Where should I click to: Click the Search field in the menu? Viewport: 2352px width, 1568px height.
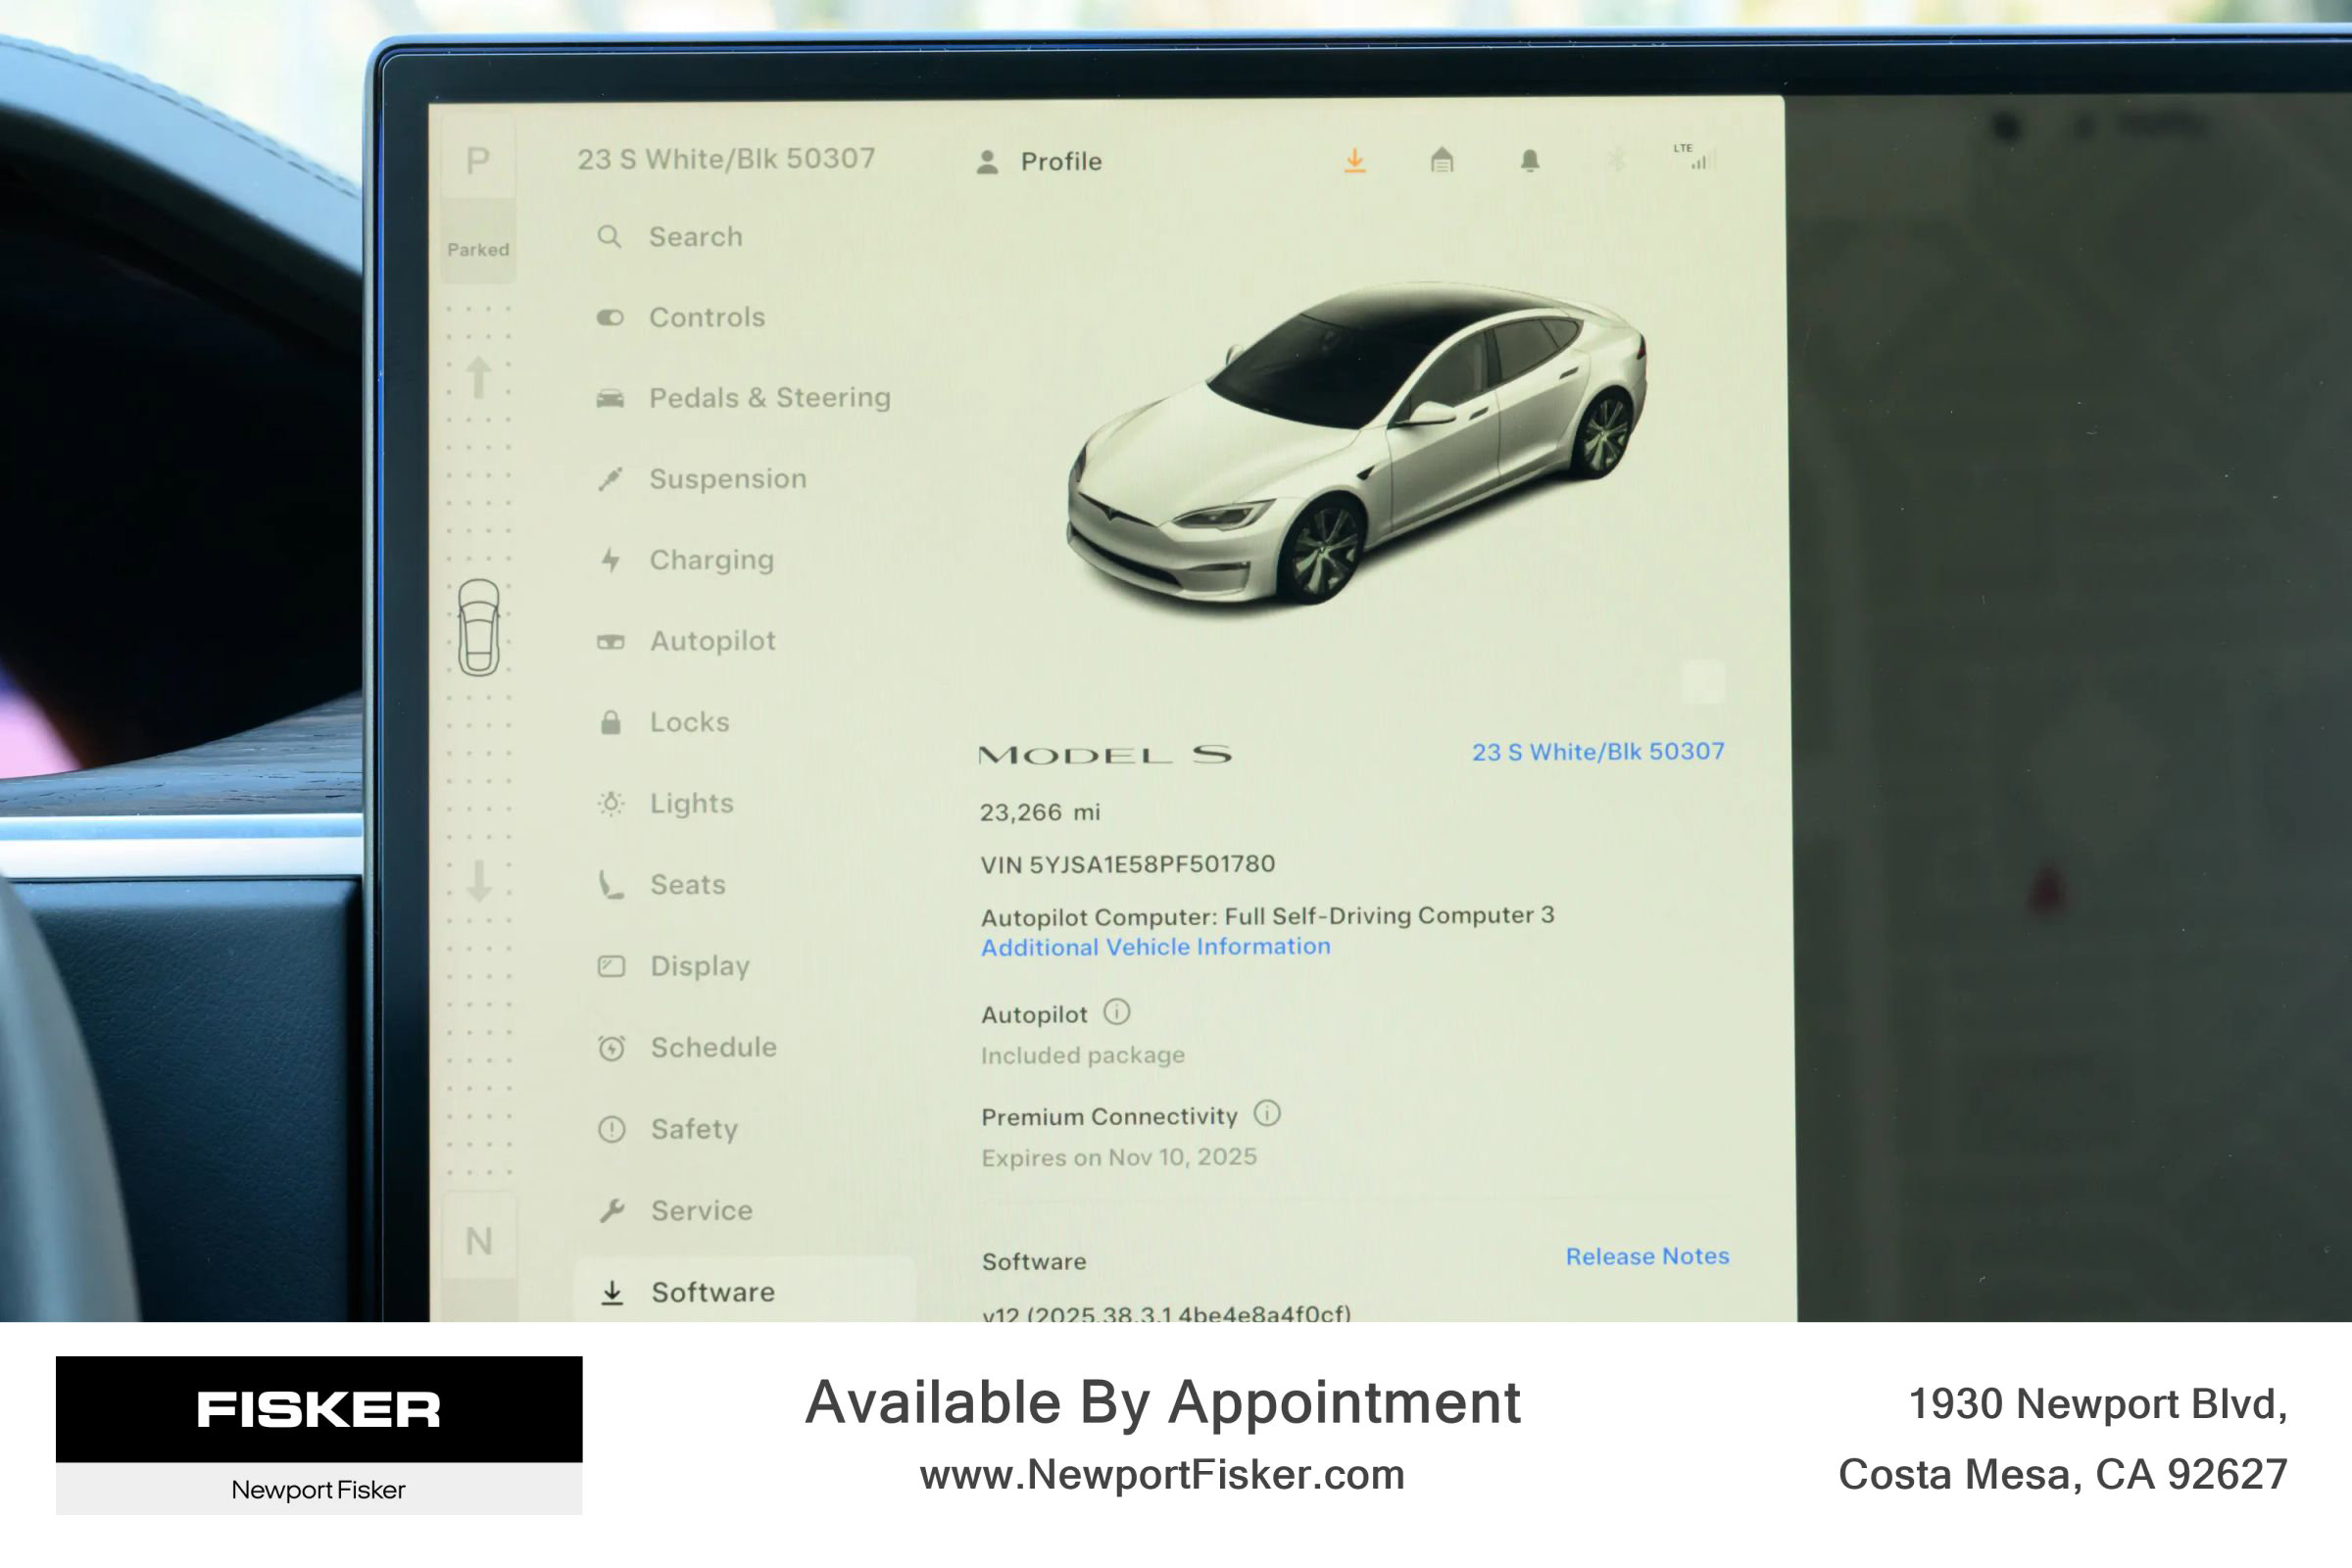point(695,237)
